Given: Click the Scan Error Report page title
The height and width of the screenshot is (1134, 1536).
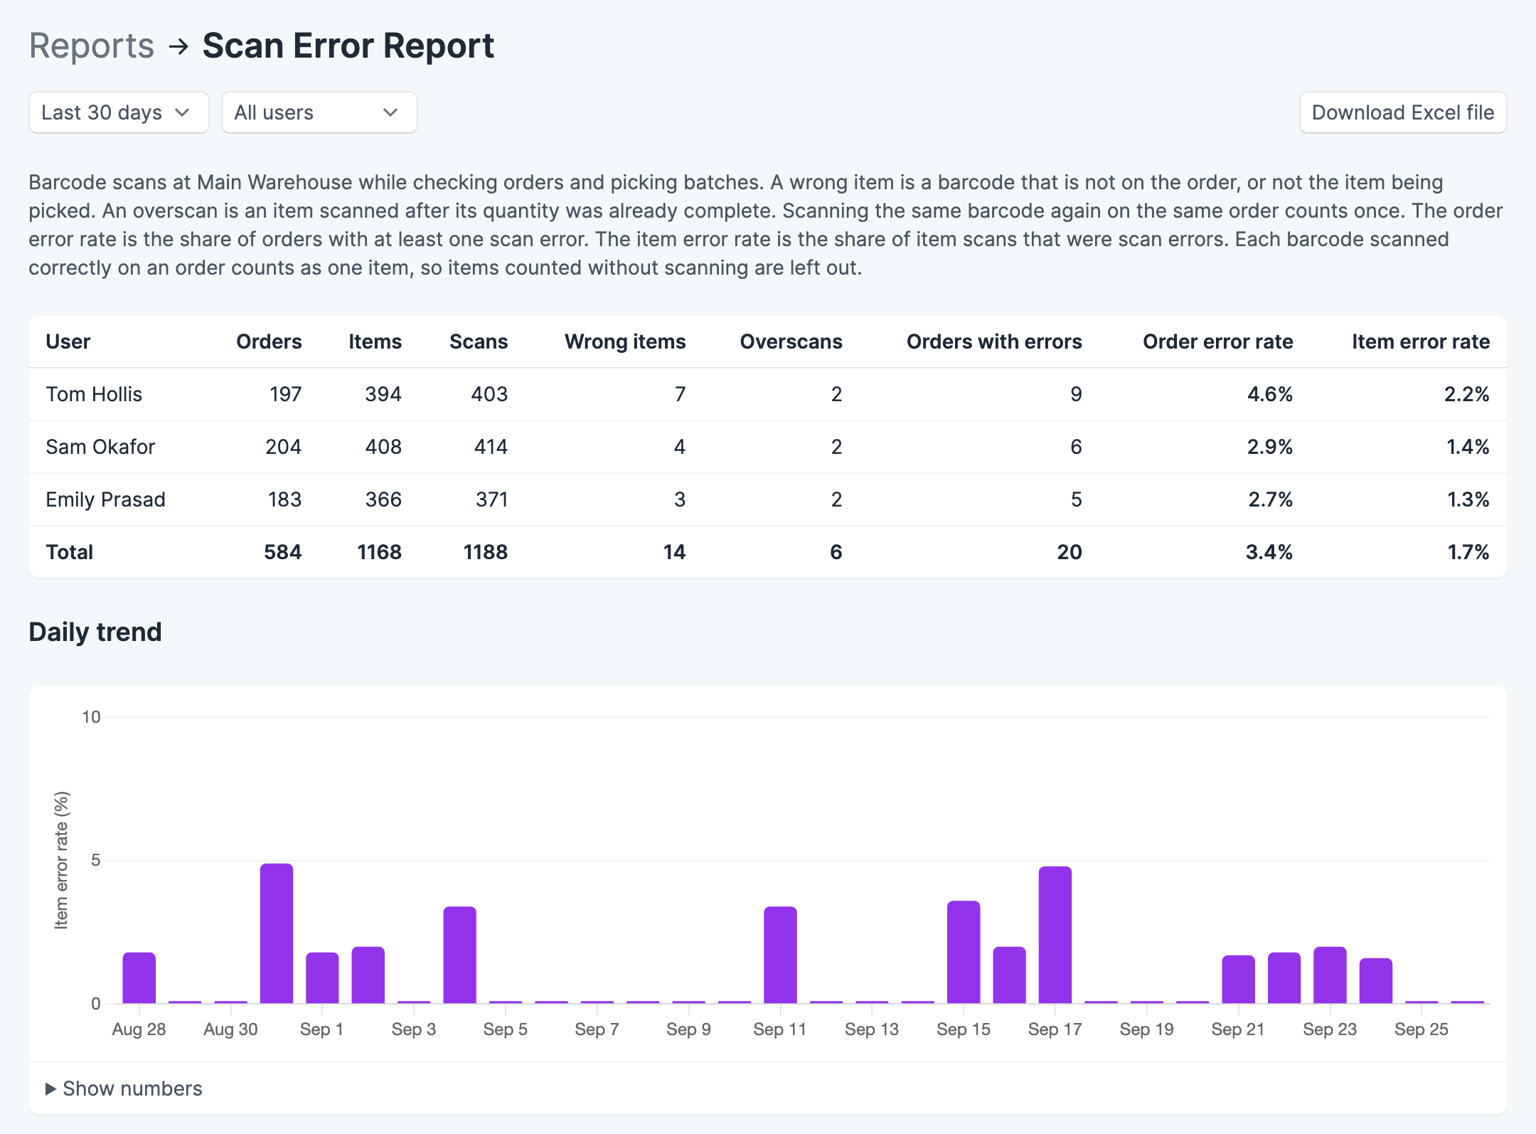Looking at the screenshot, I should point(348,46).
